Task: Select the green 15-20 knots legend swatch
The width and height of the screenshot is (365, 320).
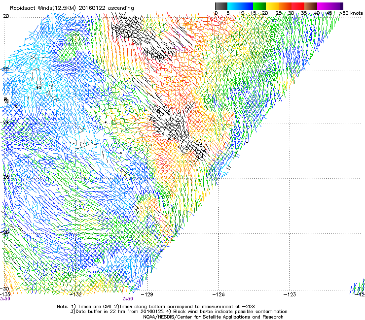Action: pos(259,6)
